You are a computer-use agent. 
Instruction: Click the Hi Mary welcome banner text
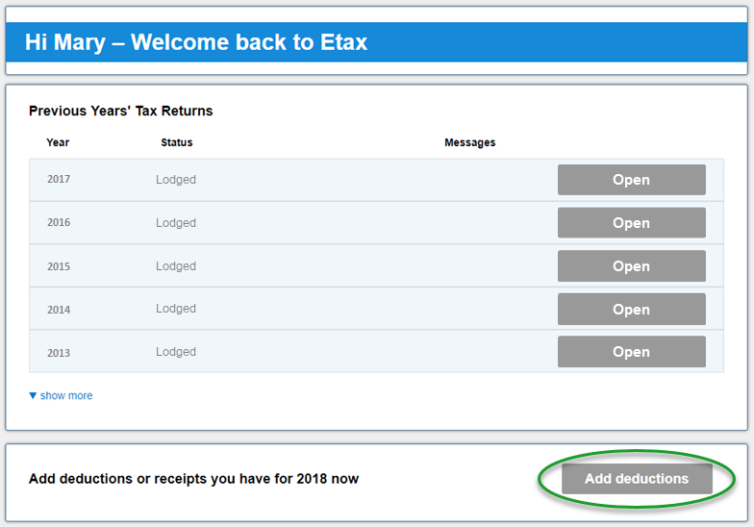click(x=196, y=42)
